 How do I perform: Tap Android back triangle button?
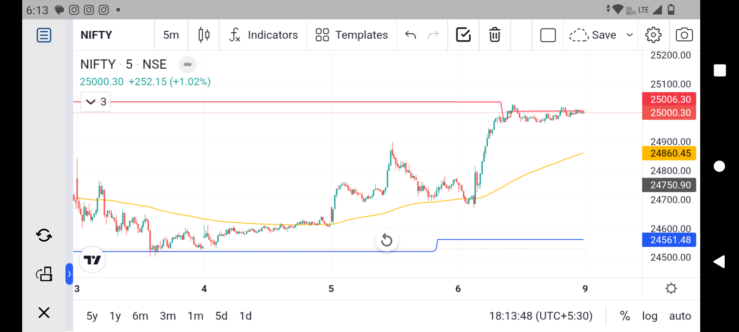tap(719, 261)
